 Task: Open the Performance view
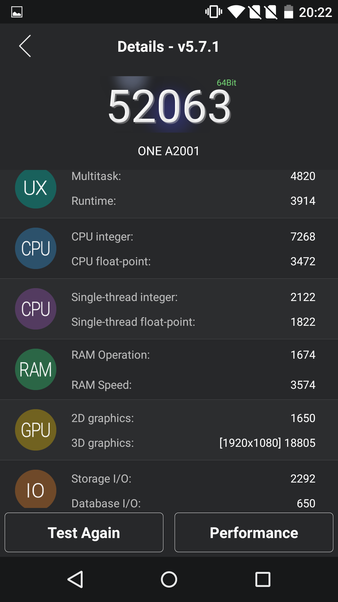click(253, 532)
